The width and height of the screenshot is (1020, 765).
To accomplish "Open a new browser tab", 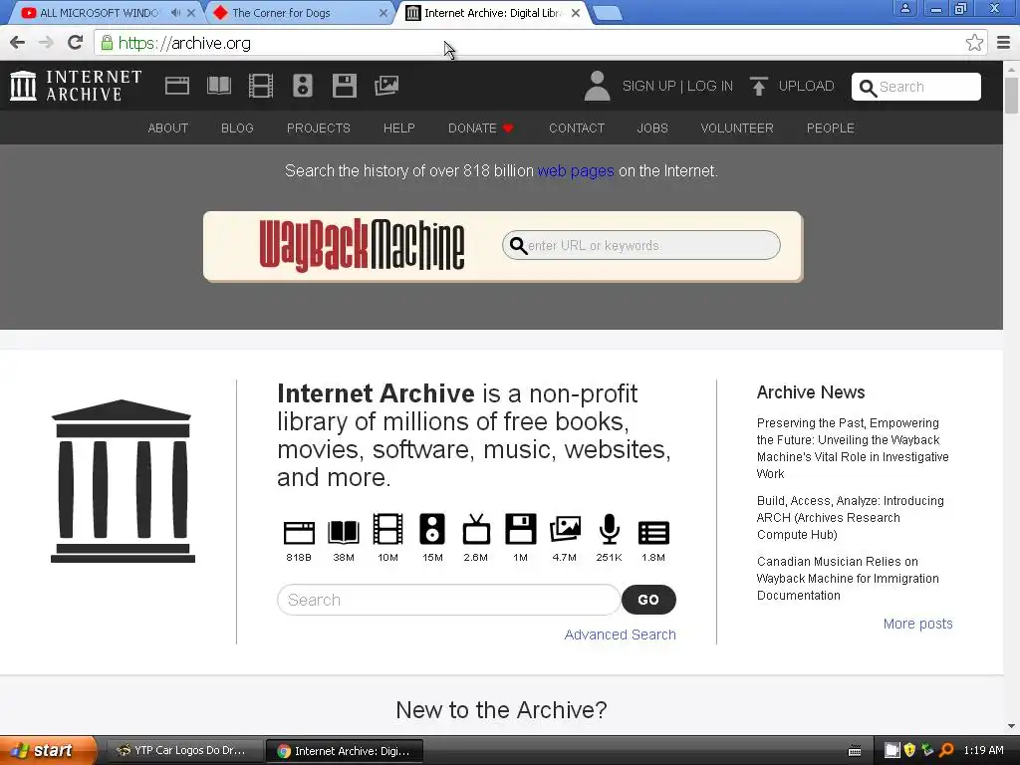I will click(x=608, y=13).
